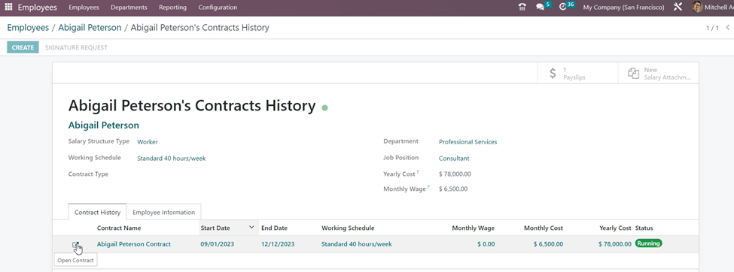Open Abigail Peterson employee name link
Viewport: 734px width, 272px height.
point(103,125)
